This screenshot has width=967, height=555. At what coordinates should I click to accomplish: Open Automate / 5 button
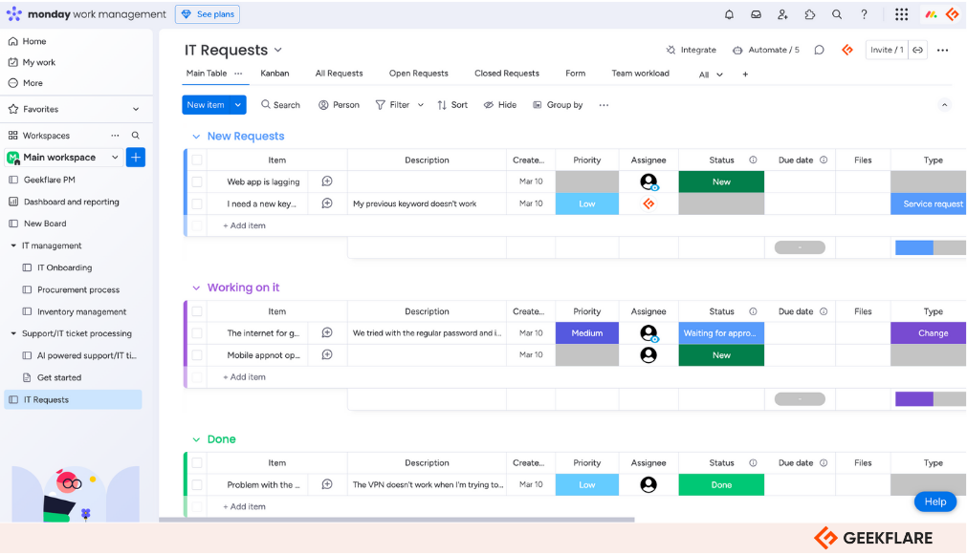coord(765,50)
